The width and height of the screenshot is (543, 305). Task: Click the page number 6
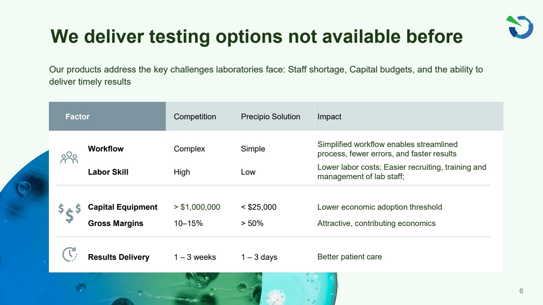tap(521, 291)
